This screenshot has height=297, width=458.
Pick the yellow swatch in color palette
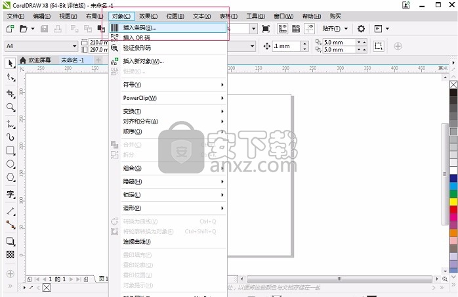point(453,201)
